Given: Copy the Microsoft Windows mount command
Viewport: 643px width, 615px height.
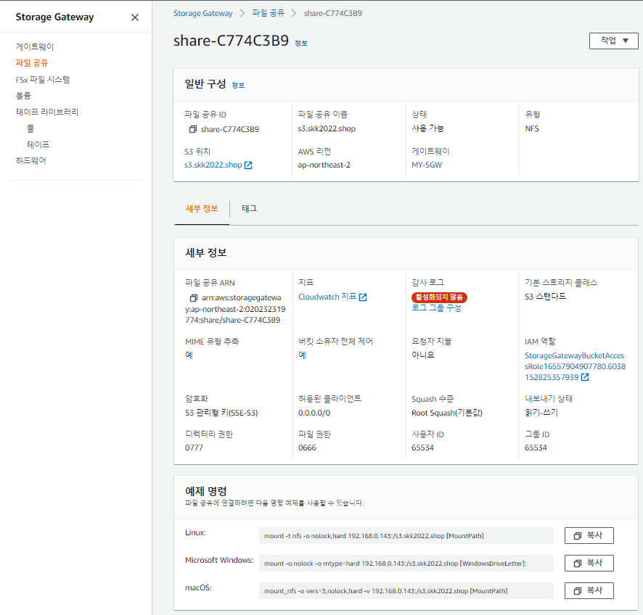Looking at the screenshot, I should (589, 563).
